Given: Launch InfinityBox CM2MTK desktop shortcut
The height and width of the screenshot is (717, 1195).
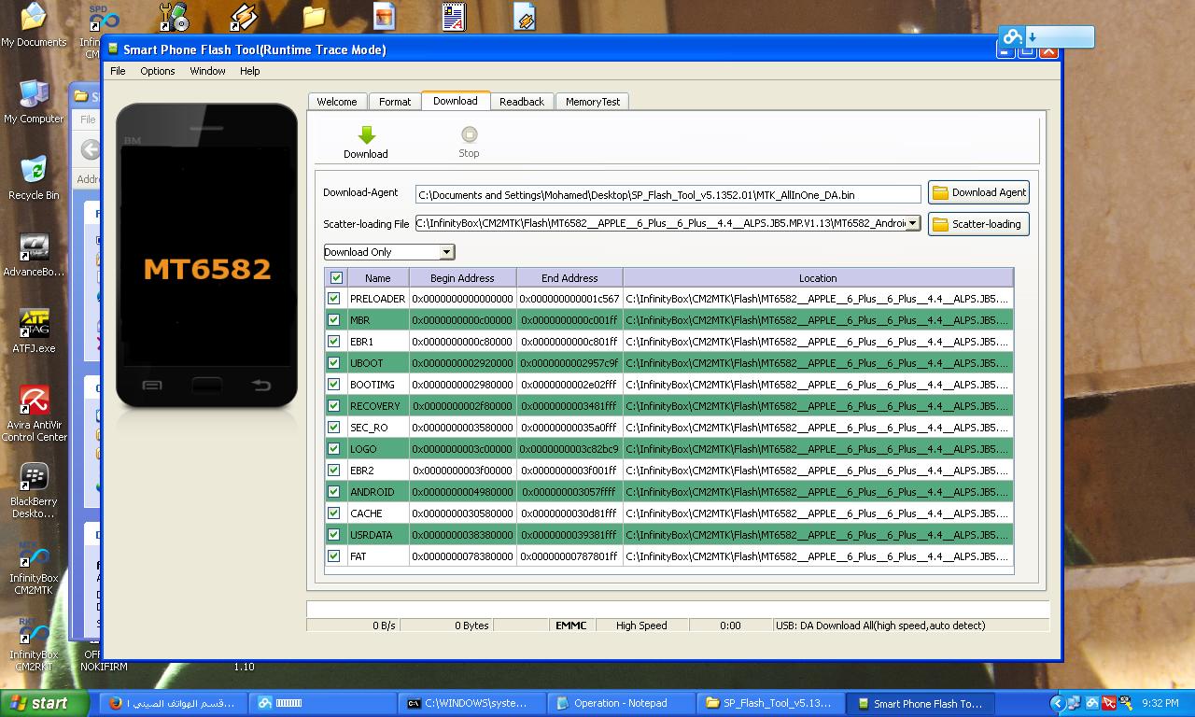Looking at the screenshot, I should click(34, 555).
